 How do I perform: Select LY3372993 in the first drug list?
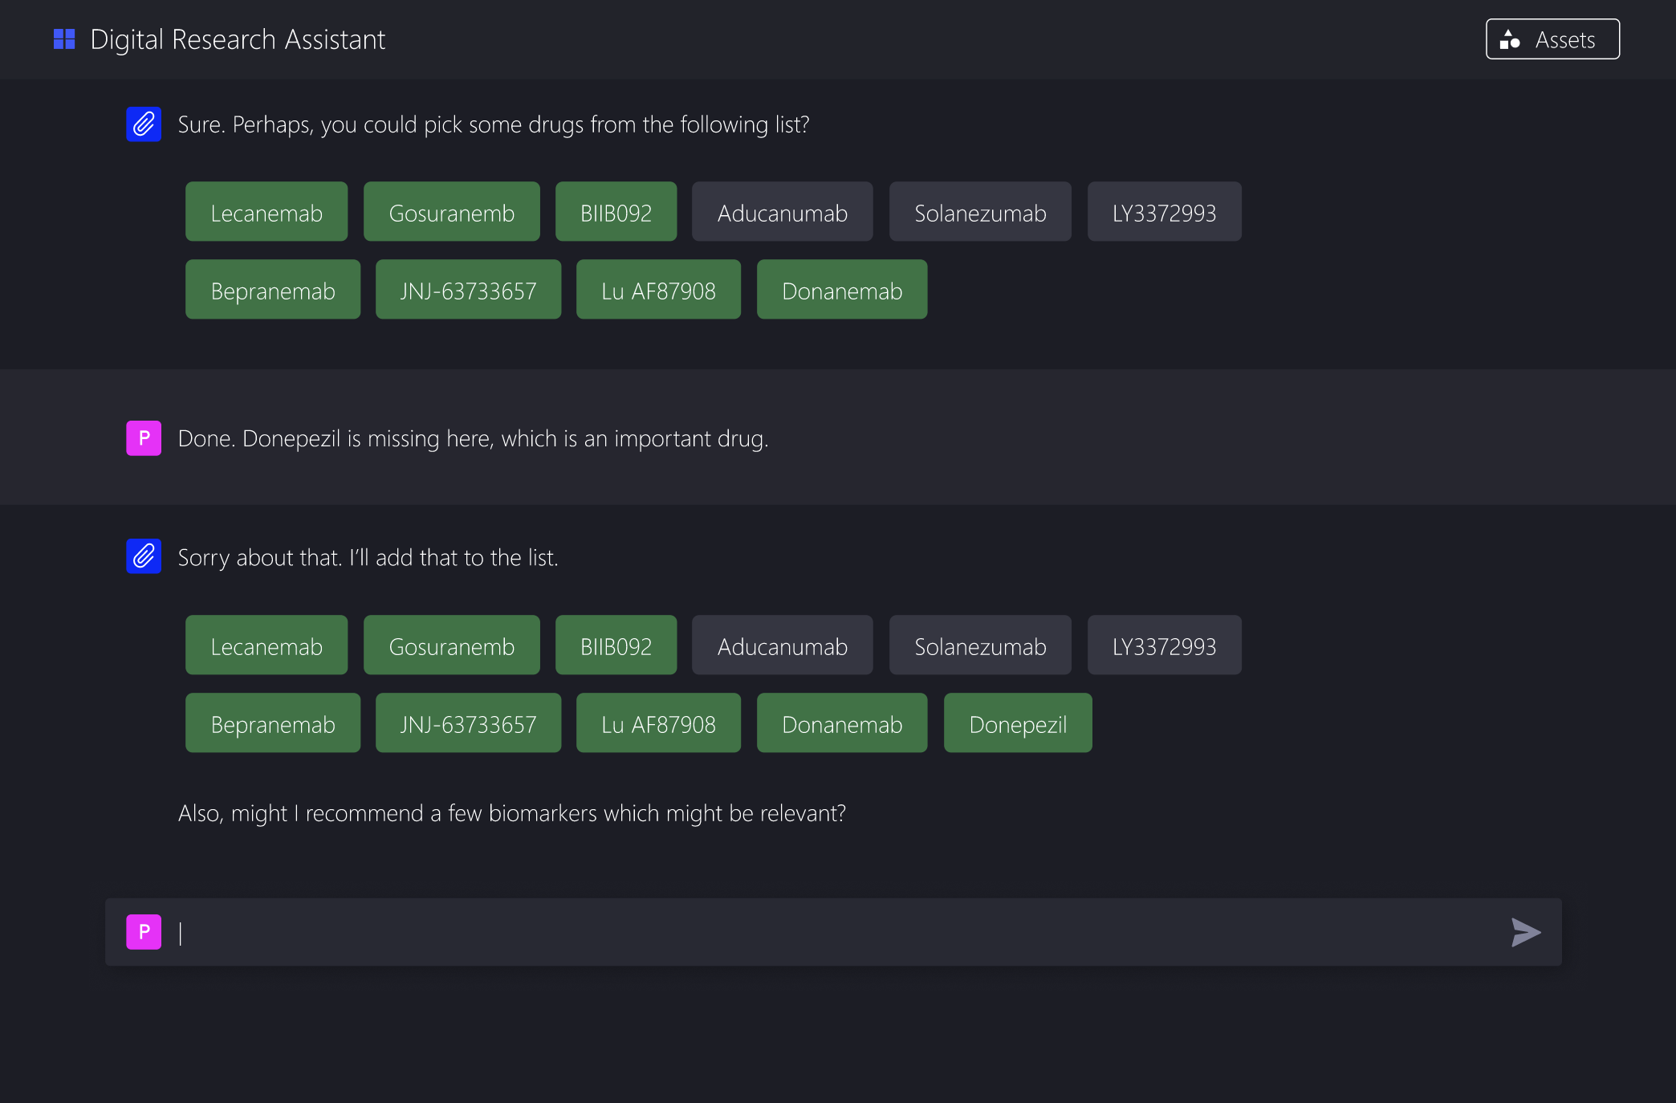click(1164, 212)
